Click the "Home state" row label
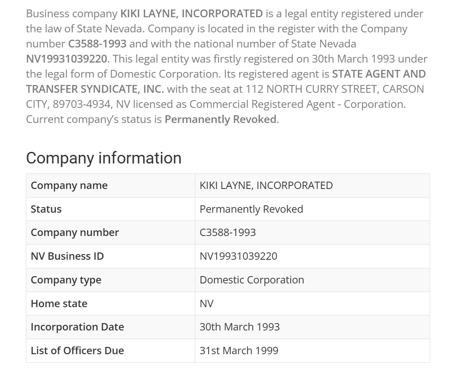Viewport: 453px width, 368px height. [x=59, y=304]
